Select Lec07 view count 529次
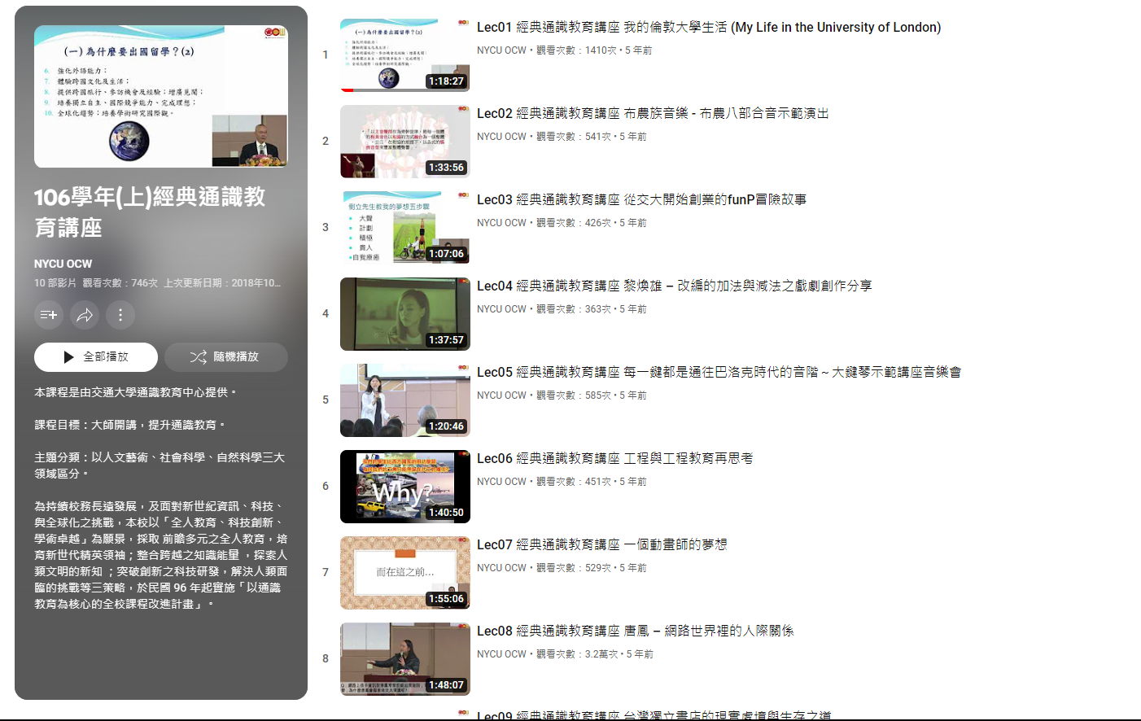 tap(574, 568)
